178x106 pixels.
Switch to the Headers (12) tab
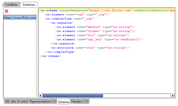click(80, 102)
